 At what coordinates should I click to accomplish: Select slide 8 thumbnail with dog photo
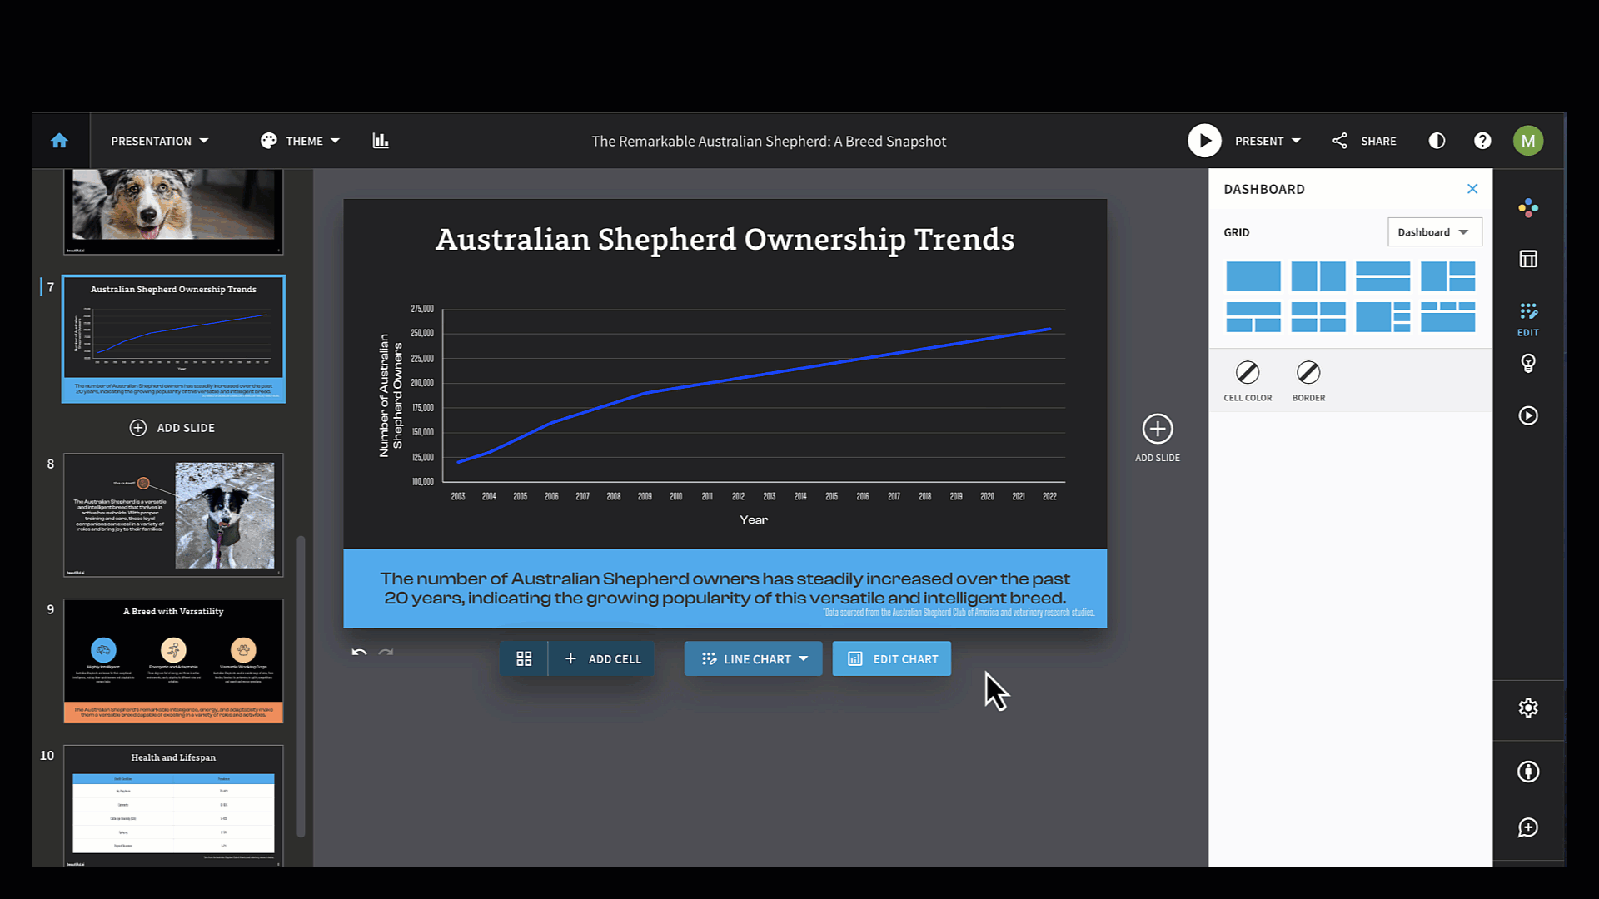173,515
